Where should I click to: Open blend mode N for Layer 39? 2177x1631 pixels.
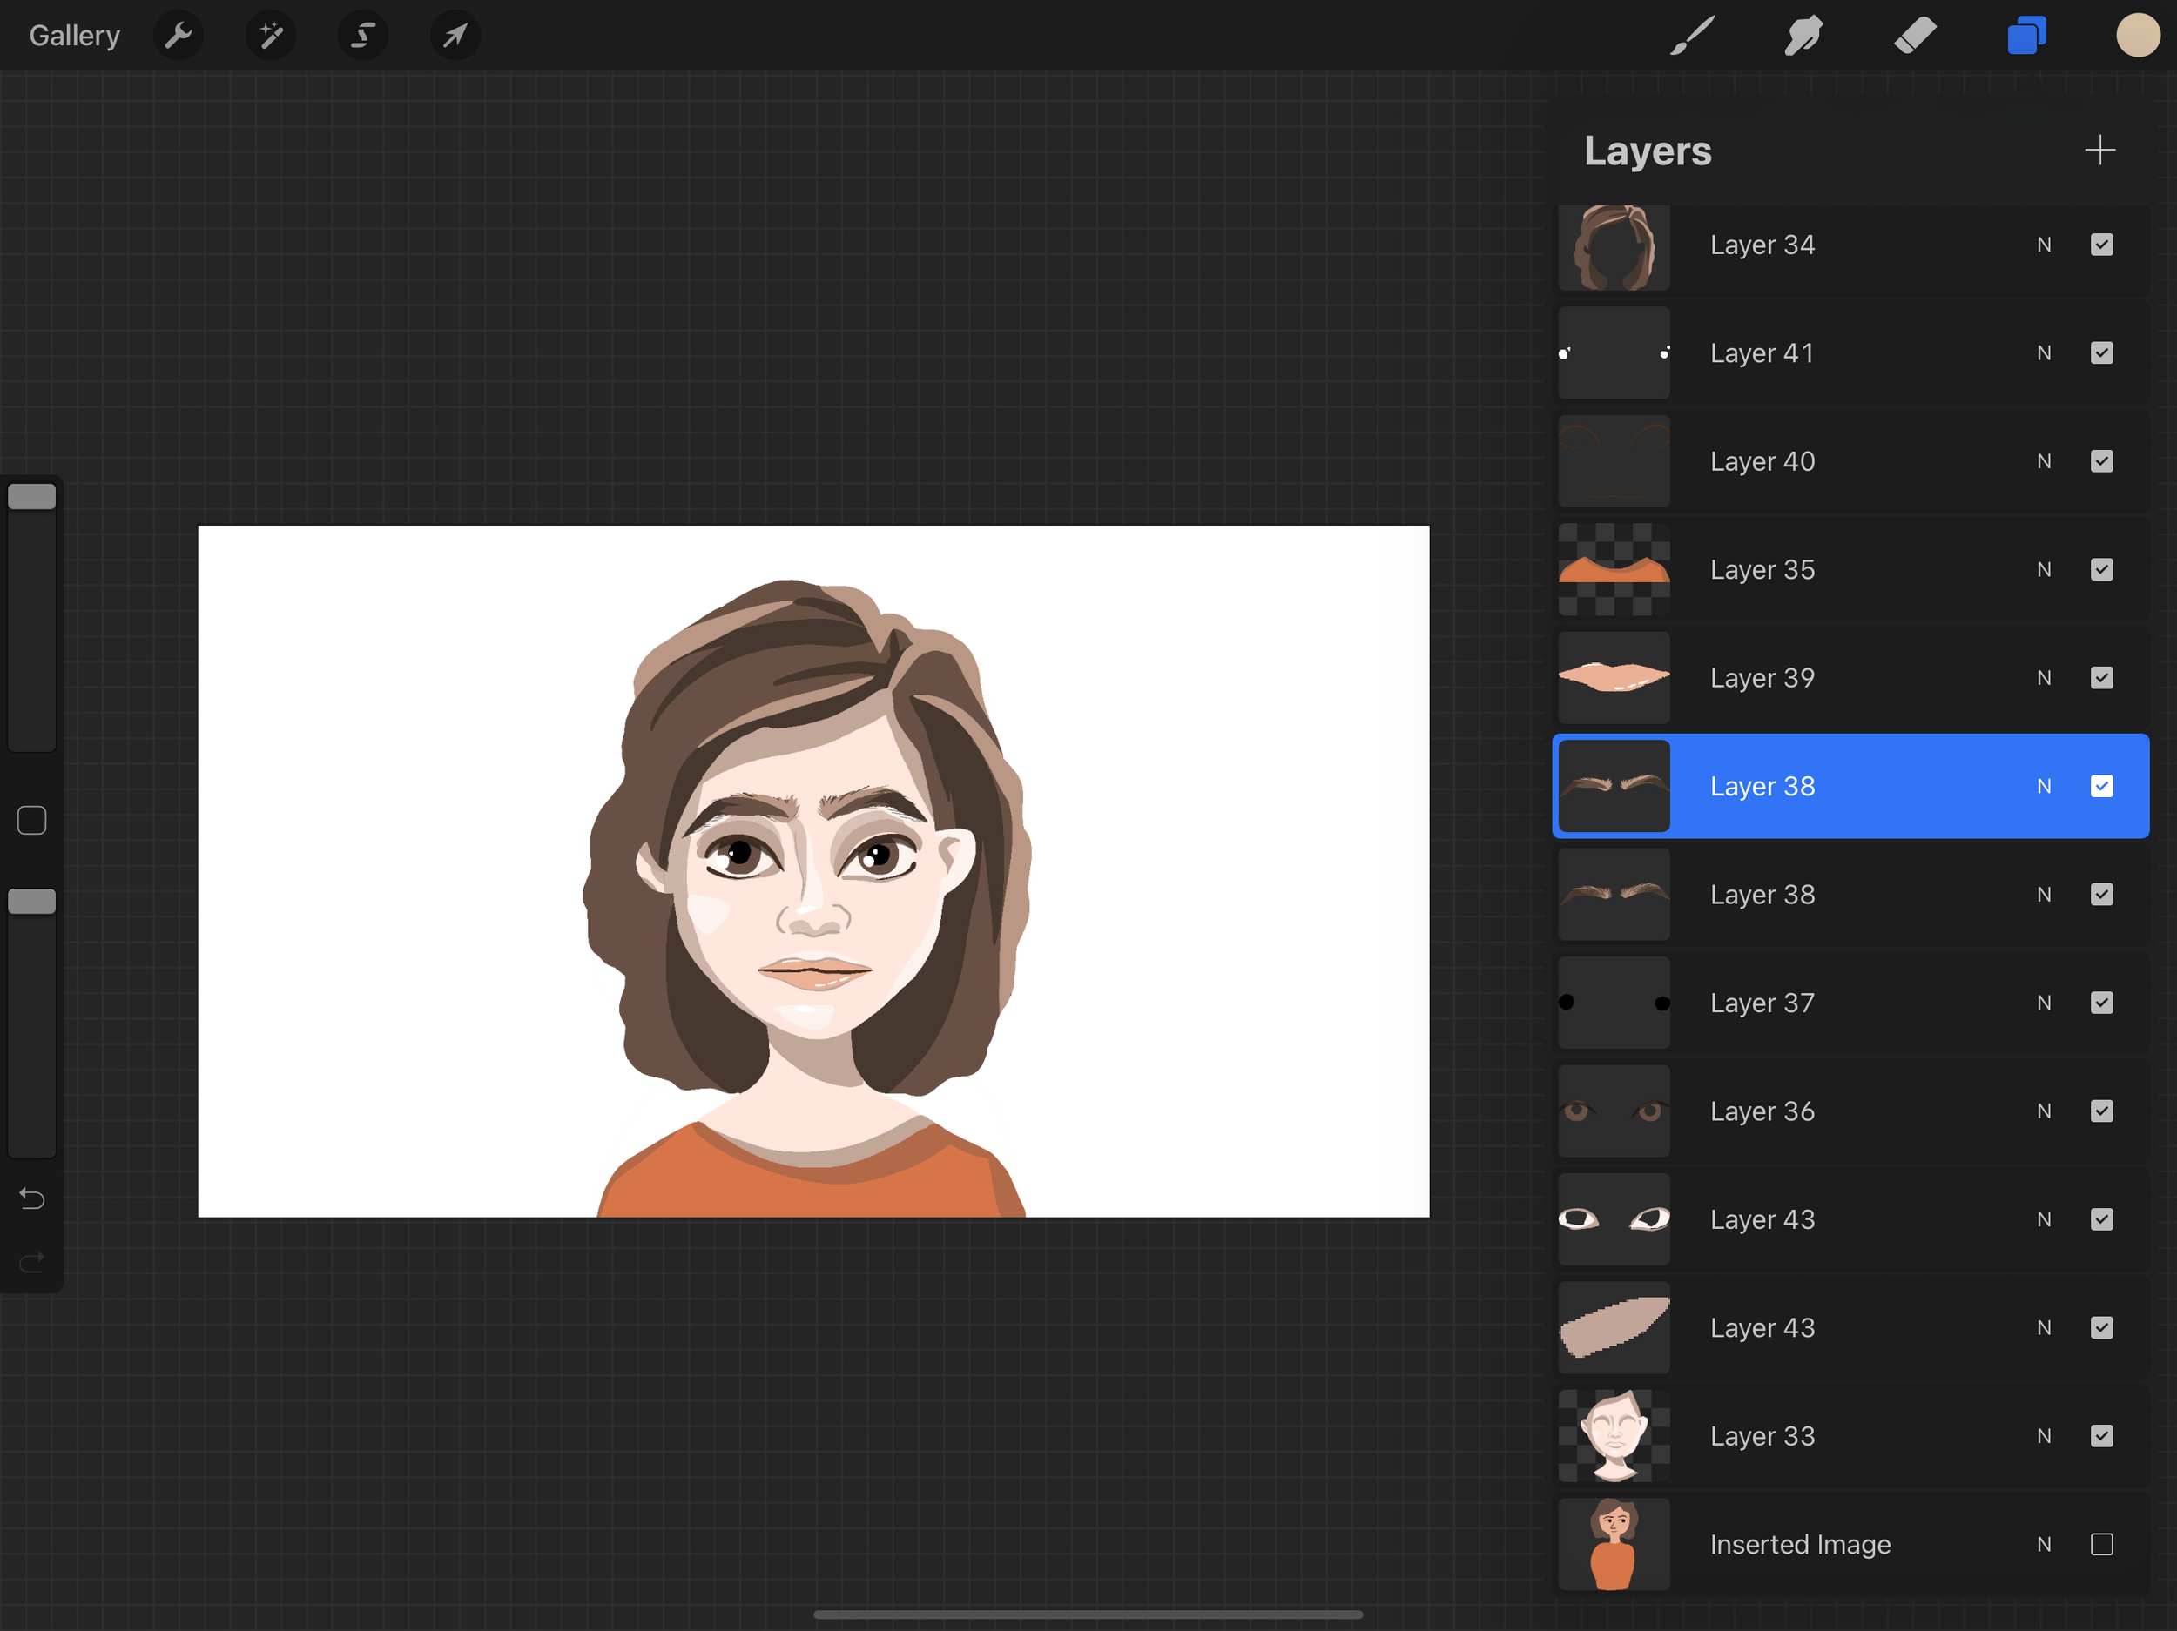(2043, 678)
